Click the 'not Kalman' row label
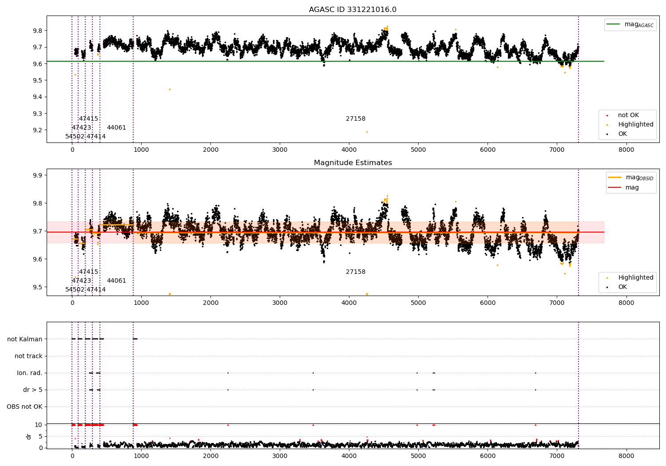This screenshot has height=466, width=666. pos(25,339)
